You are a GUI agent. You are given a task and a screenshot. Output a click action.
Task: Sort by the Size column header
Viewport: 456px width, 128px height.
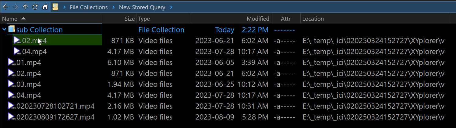(x=119, y=19)
